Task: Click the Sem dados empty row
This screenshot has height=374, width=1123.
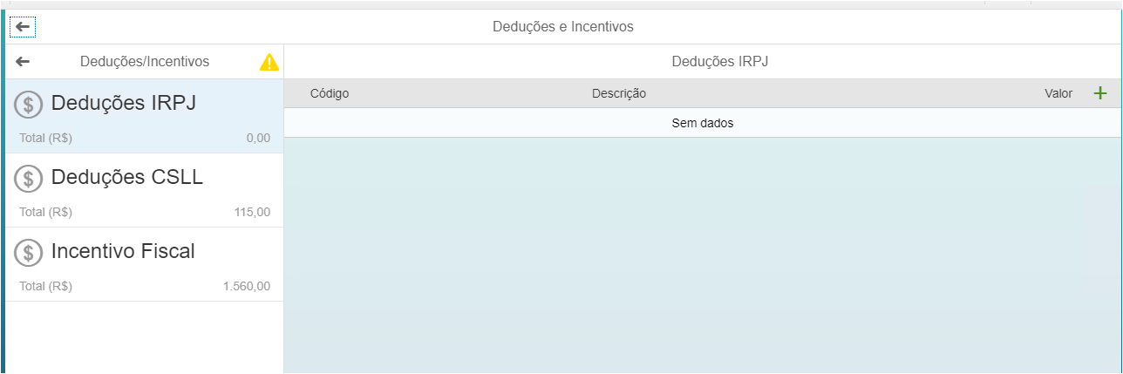Action: point(703,123)
